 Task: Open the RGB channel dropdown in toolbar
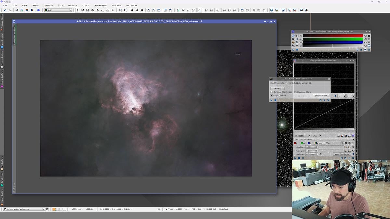coord(58,10)
